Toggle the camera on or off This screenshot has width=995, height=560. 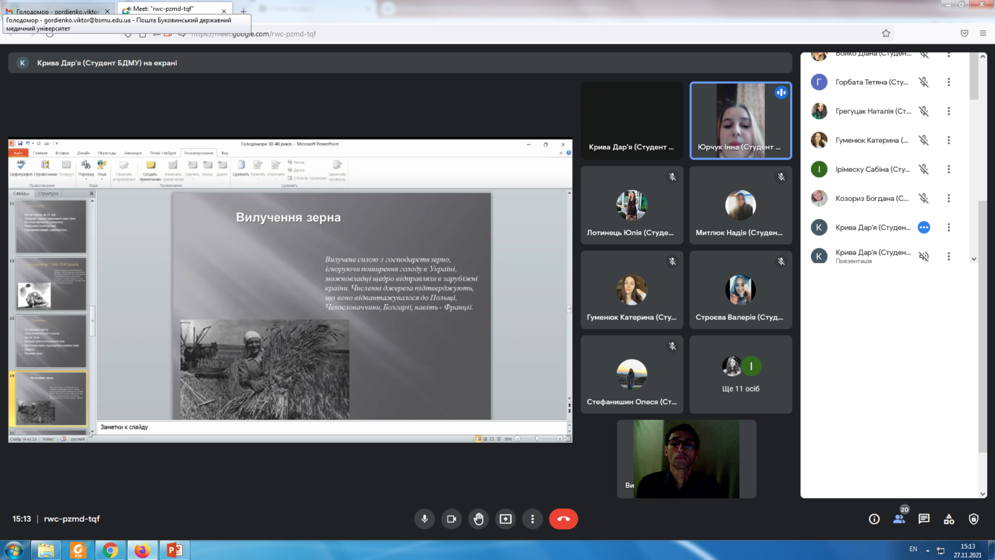[452, 519]
